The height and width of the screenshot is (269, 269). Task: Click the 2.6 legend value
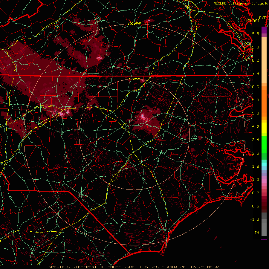tap(256, 153)
